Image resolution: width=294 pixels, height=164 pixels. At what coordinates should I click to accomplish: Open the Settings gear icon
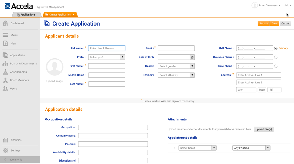point(5,150)
